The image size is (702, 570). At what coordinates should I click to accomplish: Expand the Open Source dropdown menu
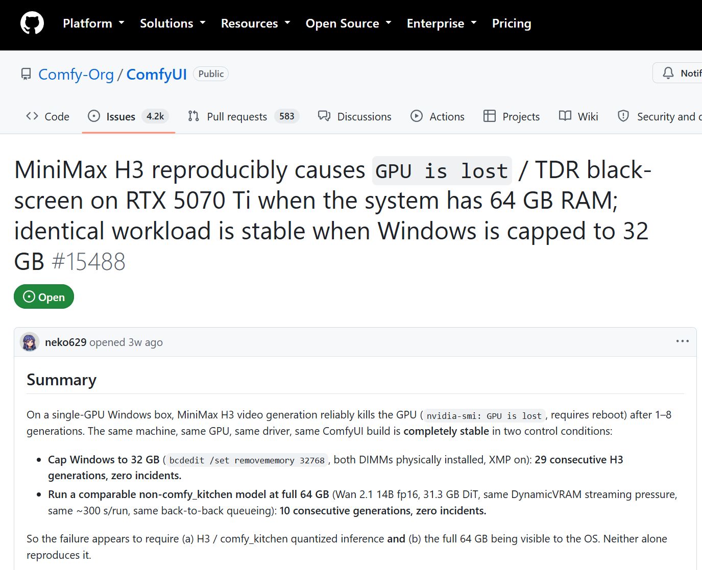point(348,23)
